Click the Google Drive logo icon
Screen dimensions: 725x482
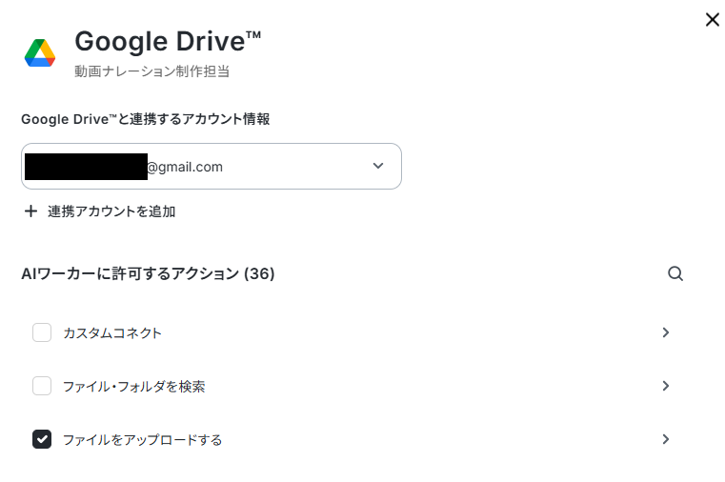(40, 53)
